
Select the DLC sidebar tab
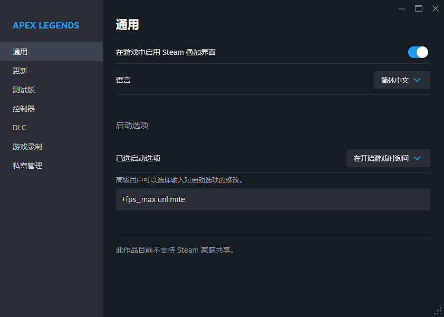click(x=19, y=127)
